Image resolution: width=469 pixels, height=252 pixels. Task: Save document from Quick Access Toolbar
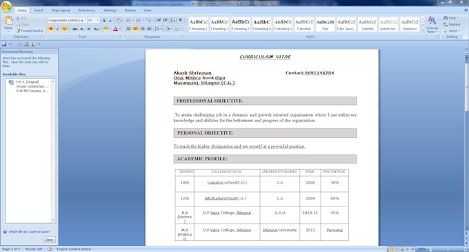point(4,44)
